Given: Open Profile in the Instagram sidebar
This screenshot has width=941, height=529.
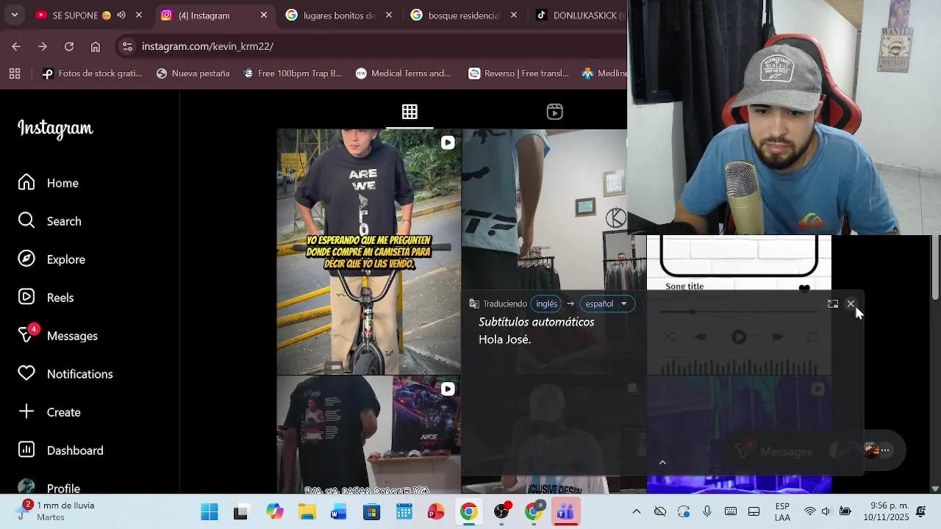Looking at the screenshot, I should (49, 486).
